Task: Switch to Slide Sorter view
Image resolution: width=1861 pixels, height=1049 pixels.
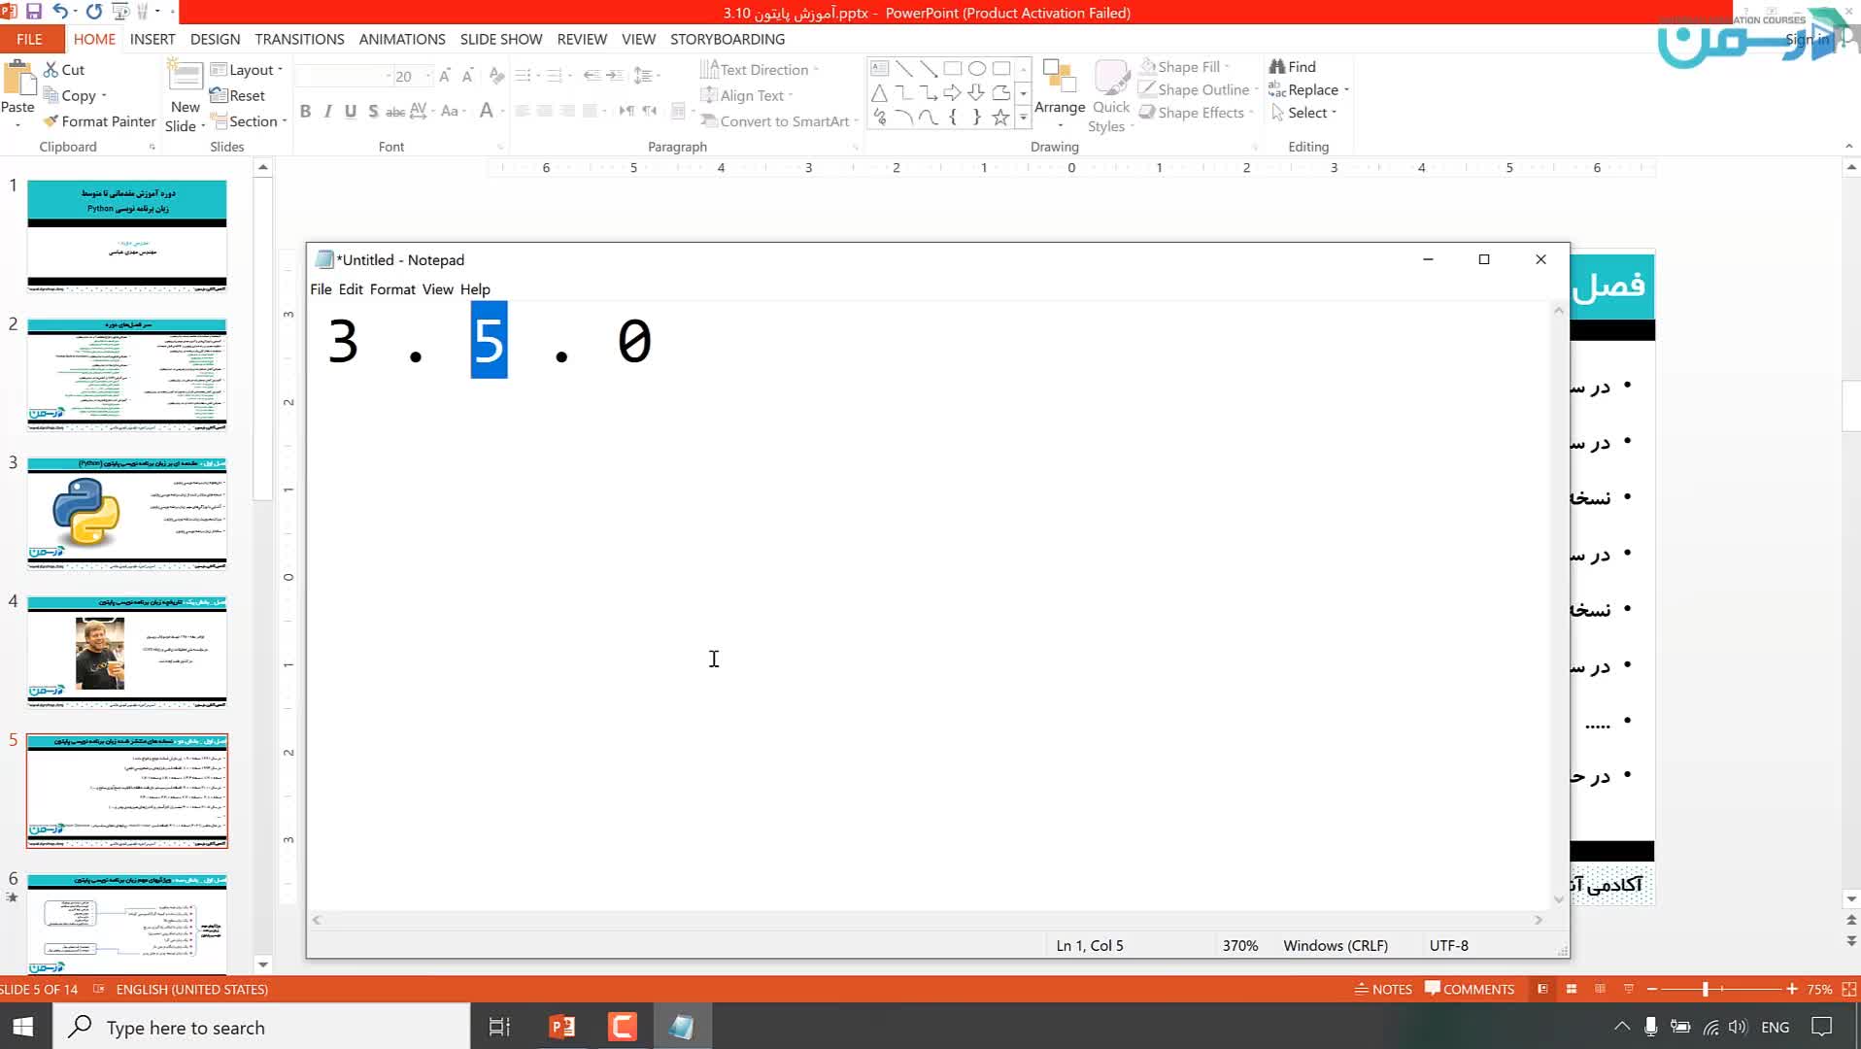Action: (1572, 989)
